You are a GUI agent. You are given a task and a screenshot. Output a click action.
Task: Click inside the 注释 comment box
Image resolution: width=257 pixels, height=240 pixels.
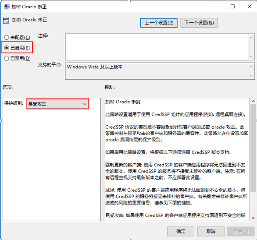pos(157,47)
